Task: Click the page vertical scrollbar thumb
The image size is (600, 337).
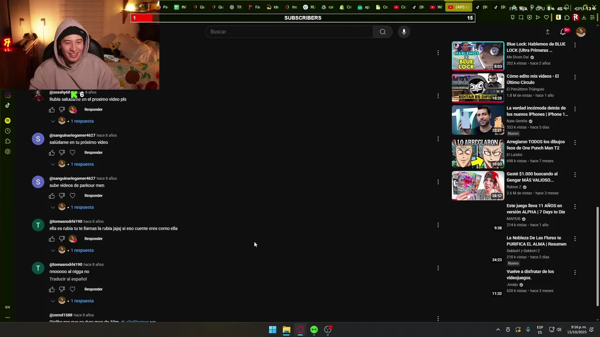Action: point(597,256)
